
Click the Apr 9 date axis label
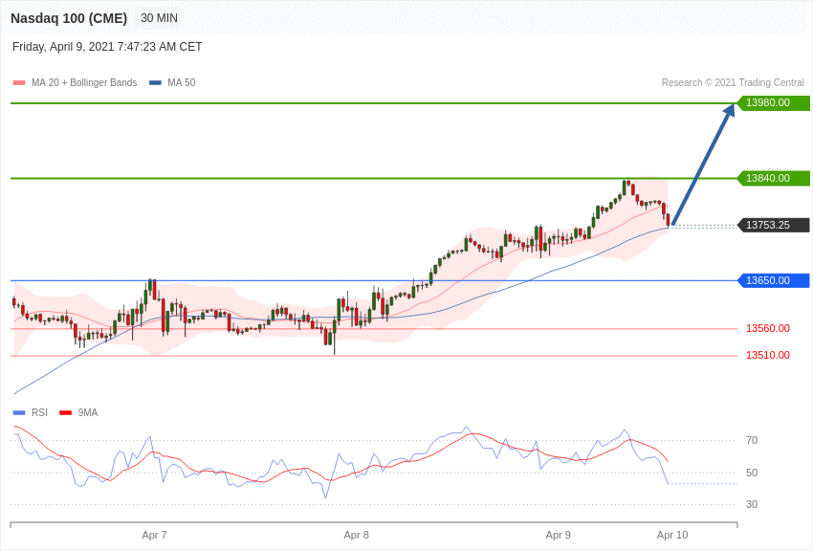[558, 535]
